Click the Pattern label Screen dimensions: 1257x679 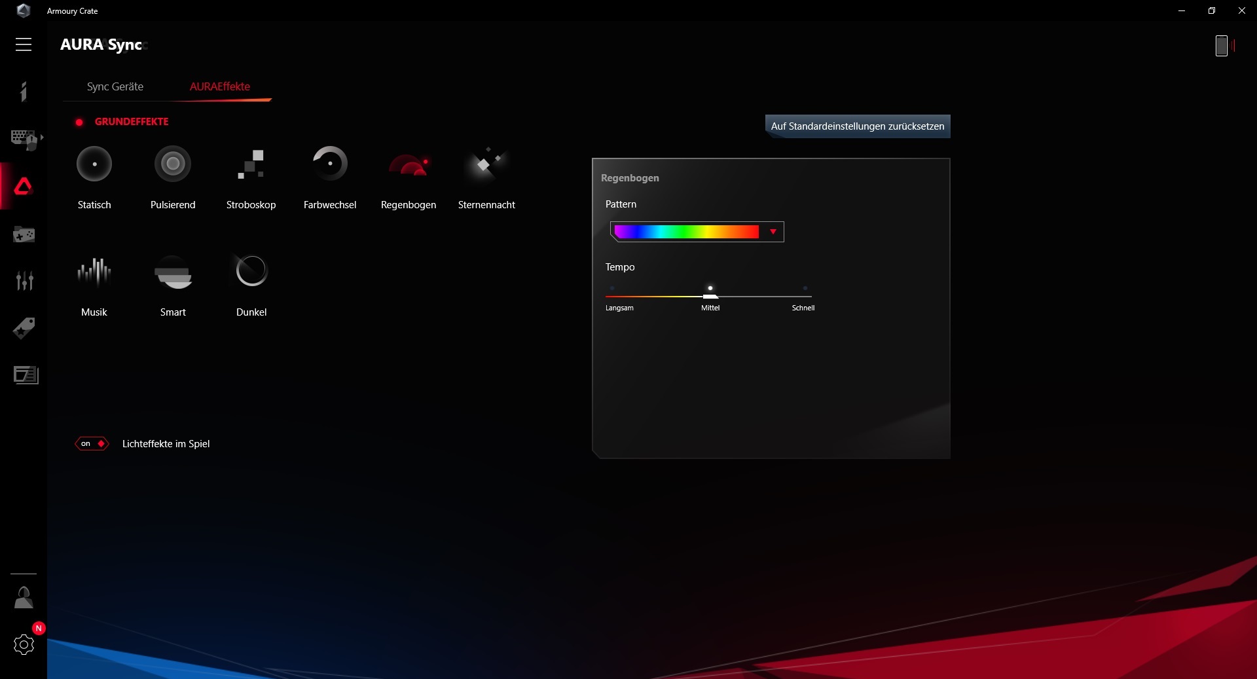point(621,204)
